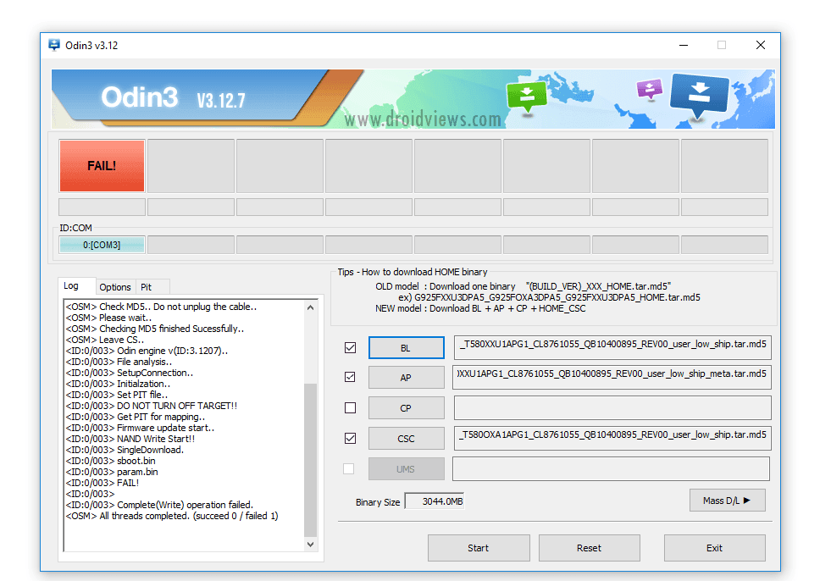The width and height of the screenshot is (831, 581).
Task: Click the progress bar under FAIL! box
Action: [102, 207]
